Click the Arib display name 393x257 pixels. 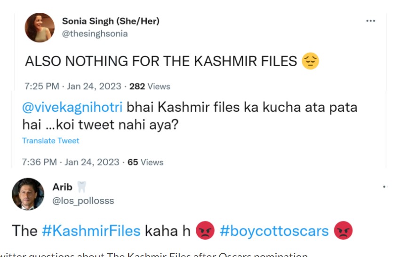click(x=63, y=187)
